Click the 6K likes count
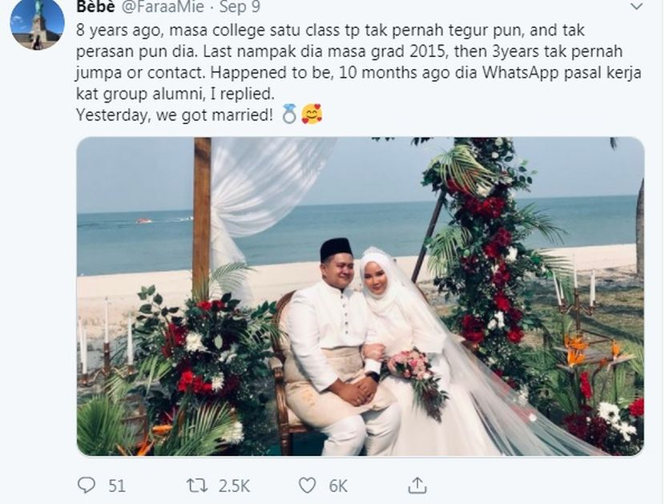Viewport: 665px width, 504px height. pyautogui.click(x=338, y=486)
